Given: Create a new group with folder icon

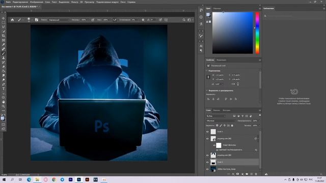Looking at the screenshot, I should coord(247,174).
